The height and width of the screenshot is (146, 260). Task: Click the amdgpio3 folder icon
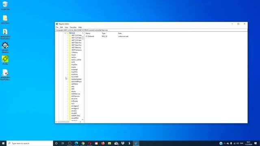click(69, 108)
